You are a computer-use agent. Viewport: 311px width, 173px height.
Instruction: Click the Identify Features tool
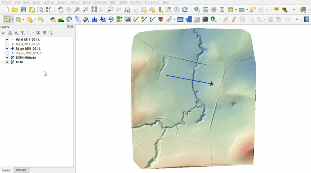pos(197,9)
